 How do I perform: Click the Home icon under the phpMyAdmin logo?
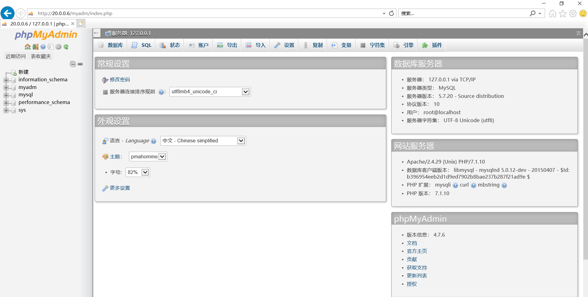pos(28,47)
